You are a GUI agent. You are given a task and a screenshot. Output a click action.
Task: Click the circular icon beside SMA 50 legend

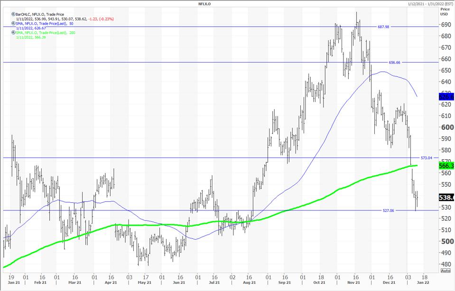13,24
